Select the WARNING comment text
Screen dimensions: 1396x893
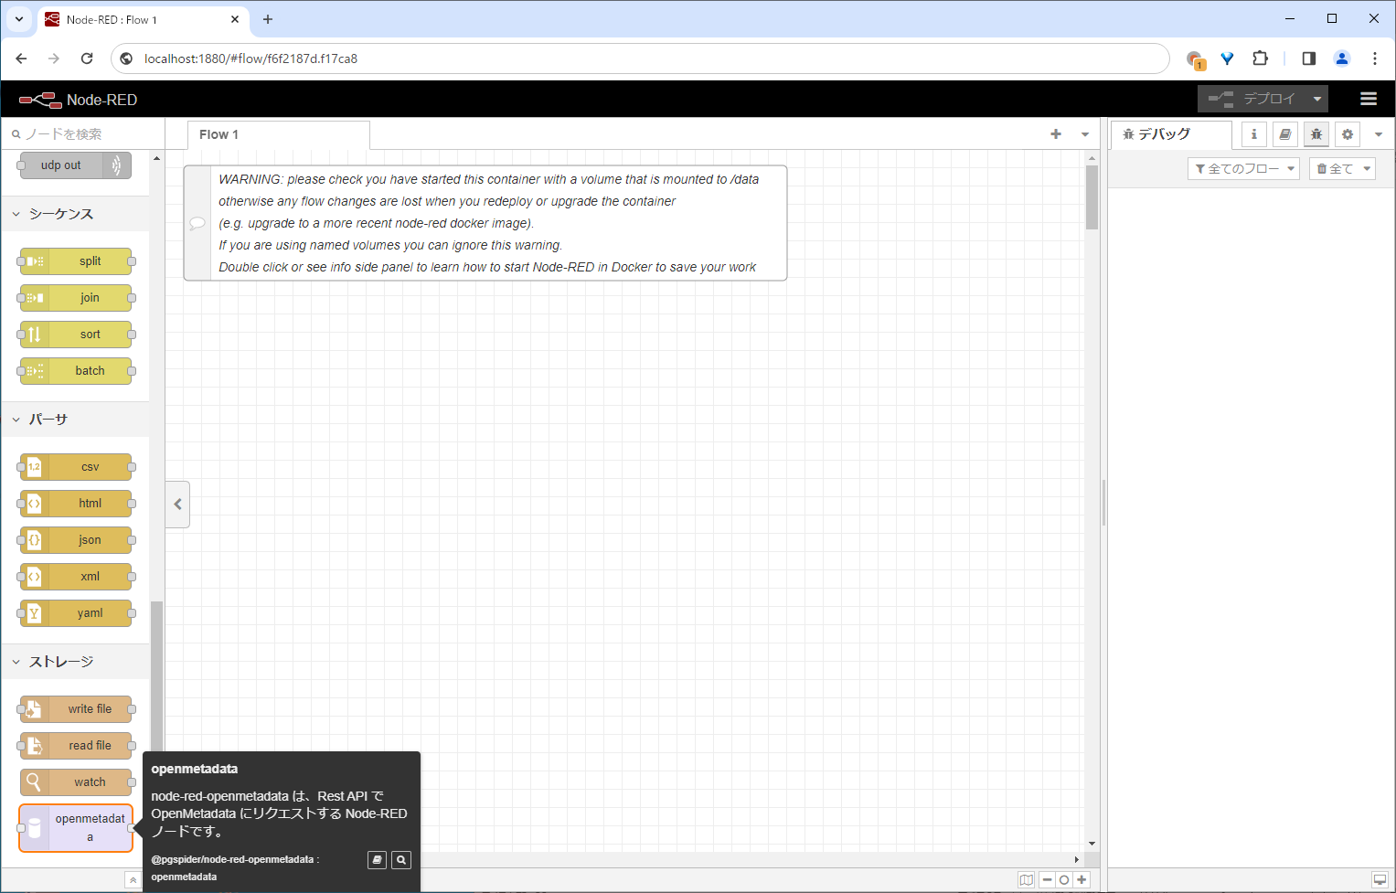click(x=489, y=223)
